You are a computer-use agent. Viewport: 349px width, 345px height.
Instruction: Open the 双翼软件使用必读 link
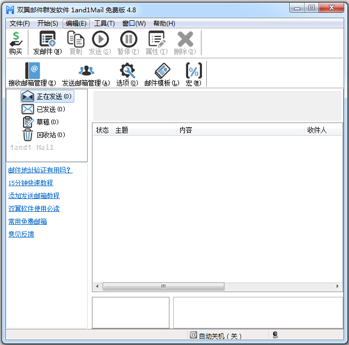click(34, 209)
